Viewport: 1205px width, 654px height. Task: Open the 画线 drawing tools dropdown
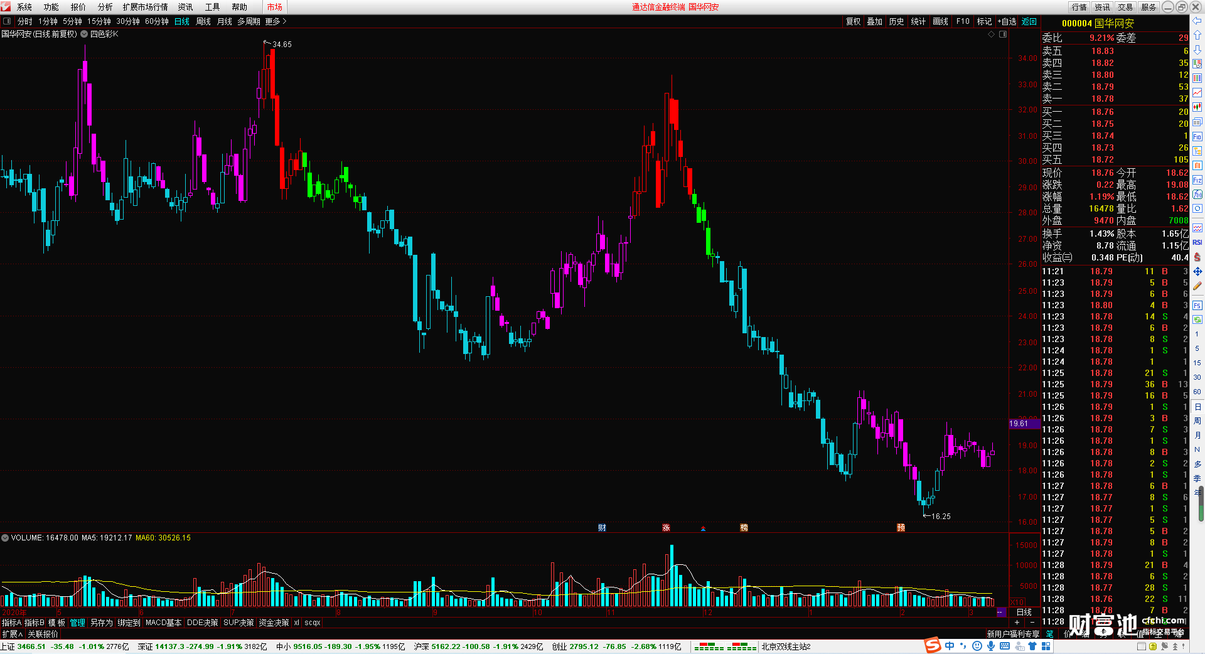tap(941, 21)
